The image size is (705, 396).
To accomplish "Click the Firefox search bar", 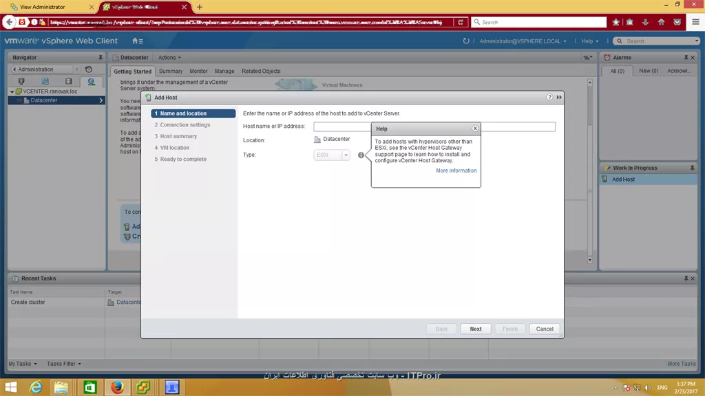I will click(538, 22).
